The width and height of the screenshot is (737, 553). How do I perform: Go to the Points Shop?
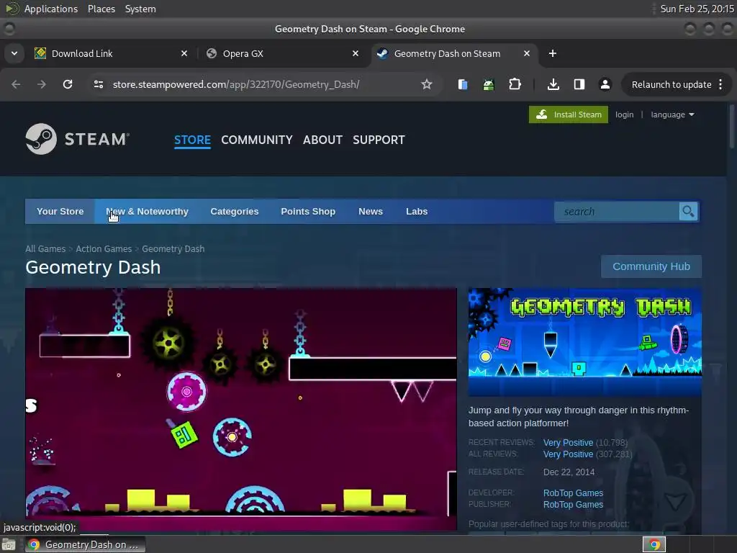308,212
